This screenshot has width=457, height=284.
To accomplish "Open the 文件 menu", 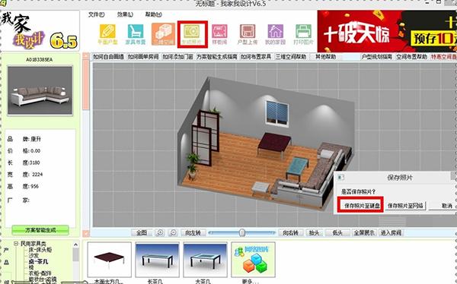I will [x=96, y=14].
